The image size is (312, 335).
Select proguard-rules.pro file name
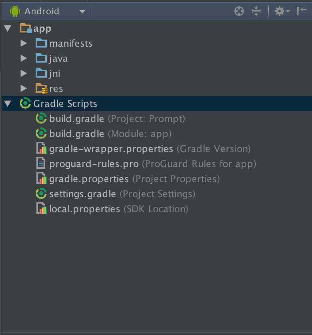[94, 164]
